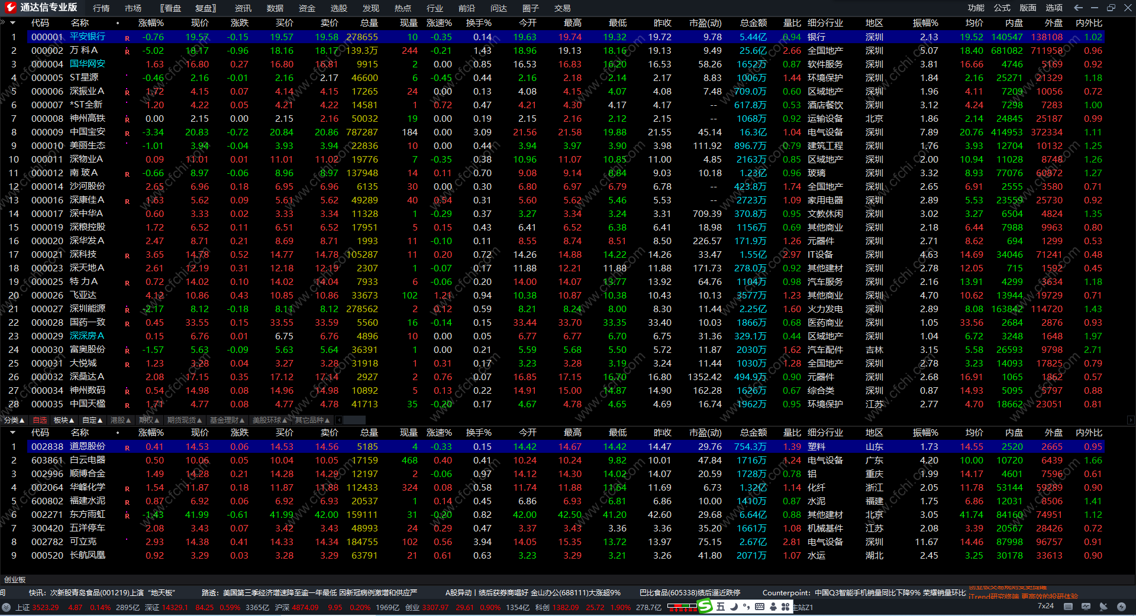This screenshot has height=616, width=1136.
Task: Expand the 期货现货 dropdown
Action: 185,420
